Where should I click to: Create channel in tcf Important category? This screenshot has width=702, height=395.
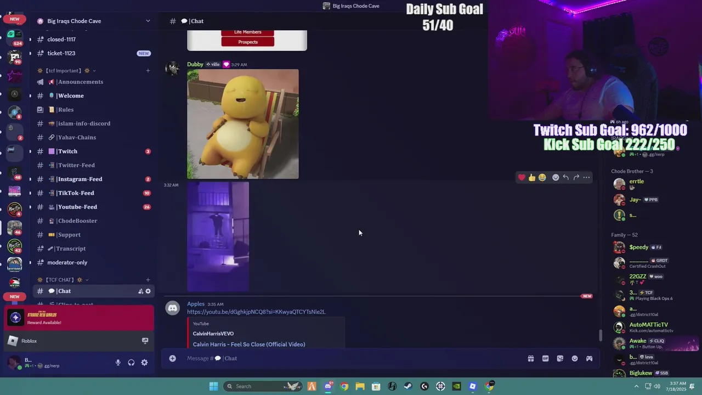click(148, 70)
